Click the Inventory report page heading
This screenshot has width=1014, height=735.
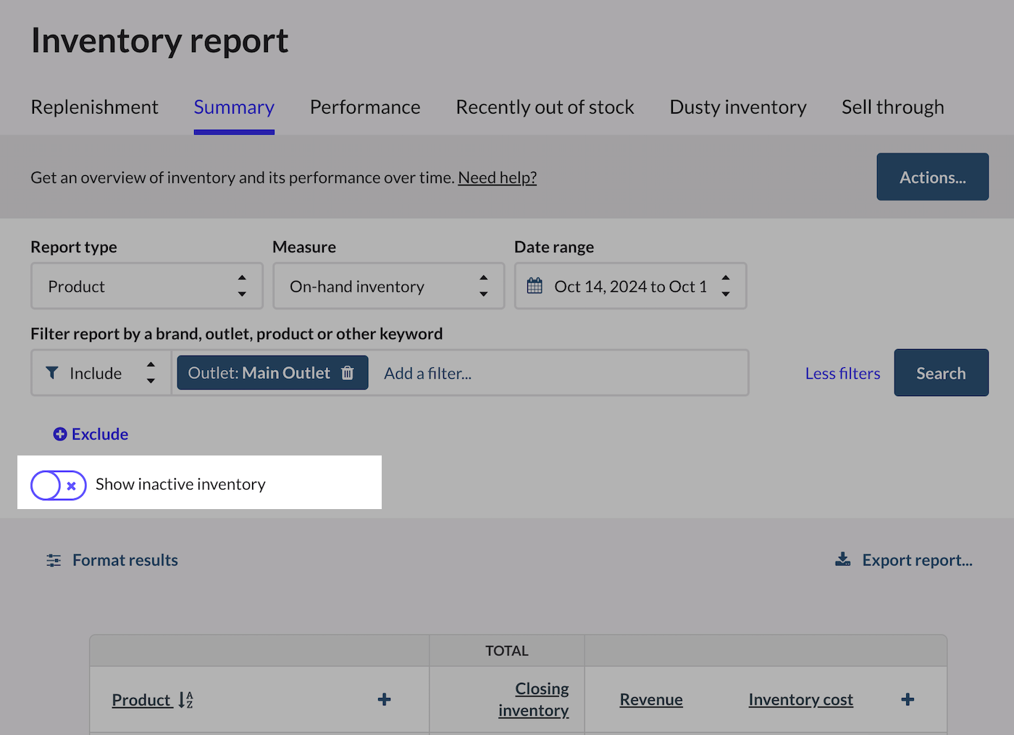pyautogui.click(x=160, y=41)
